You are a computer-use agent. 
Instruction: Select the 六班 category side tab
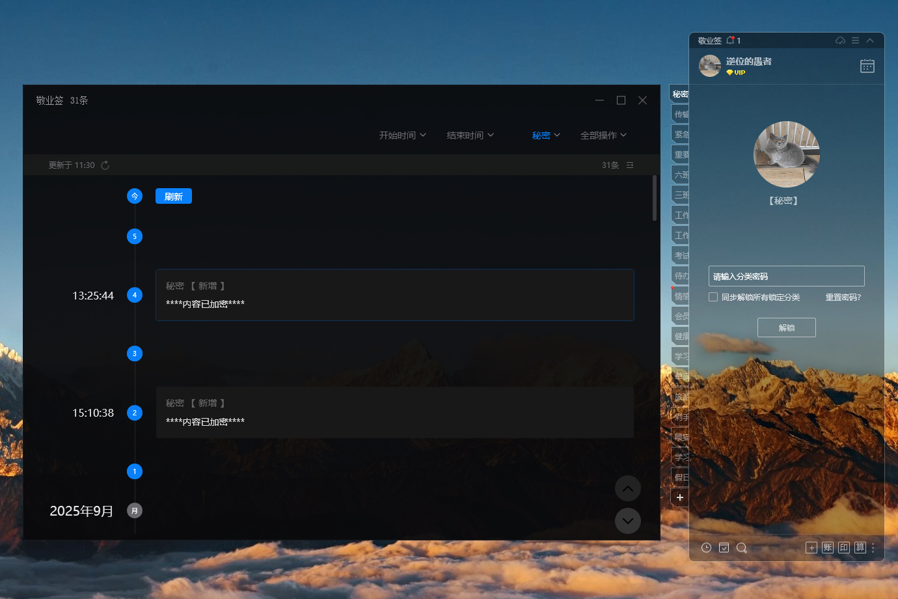point(681,174)
